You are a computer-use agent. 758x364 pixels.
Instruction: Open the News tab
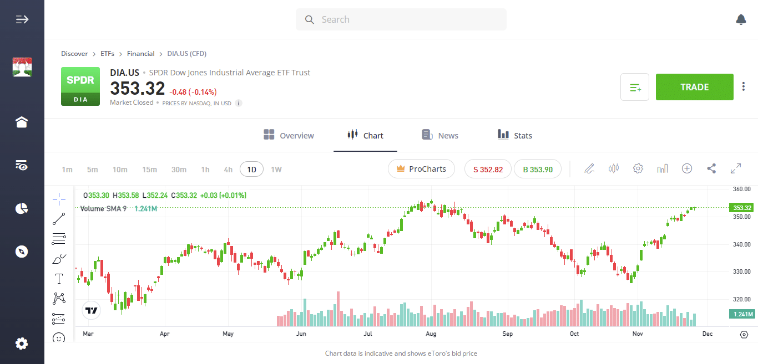(x=440, y=135)
